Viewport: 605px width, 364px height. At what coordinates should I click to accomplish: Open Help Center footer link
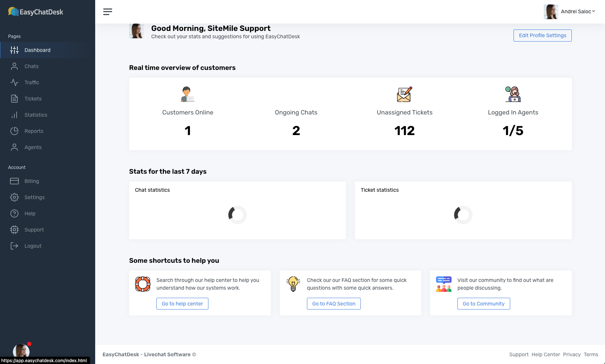pos(546,354)
